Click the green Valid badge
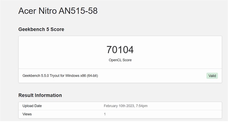The height and width of the screenshot is (128, 228). click(212, 76)
